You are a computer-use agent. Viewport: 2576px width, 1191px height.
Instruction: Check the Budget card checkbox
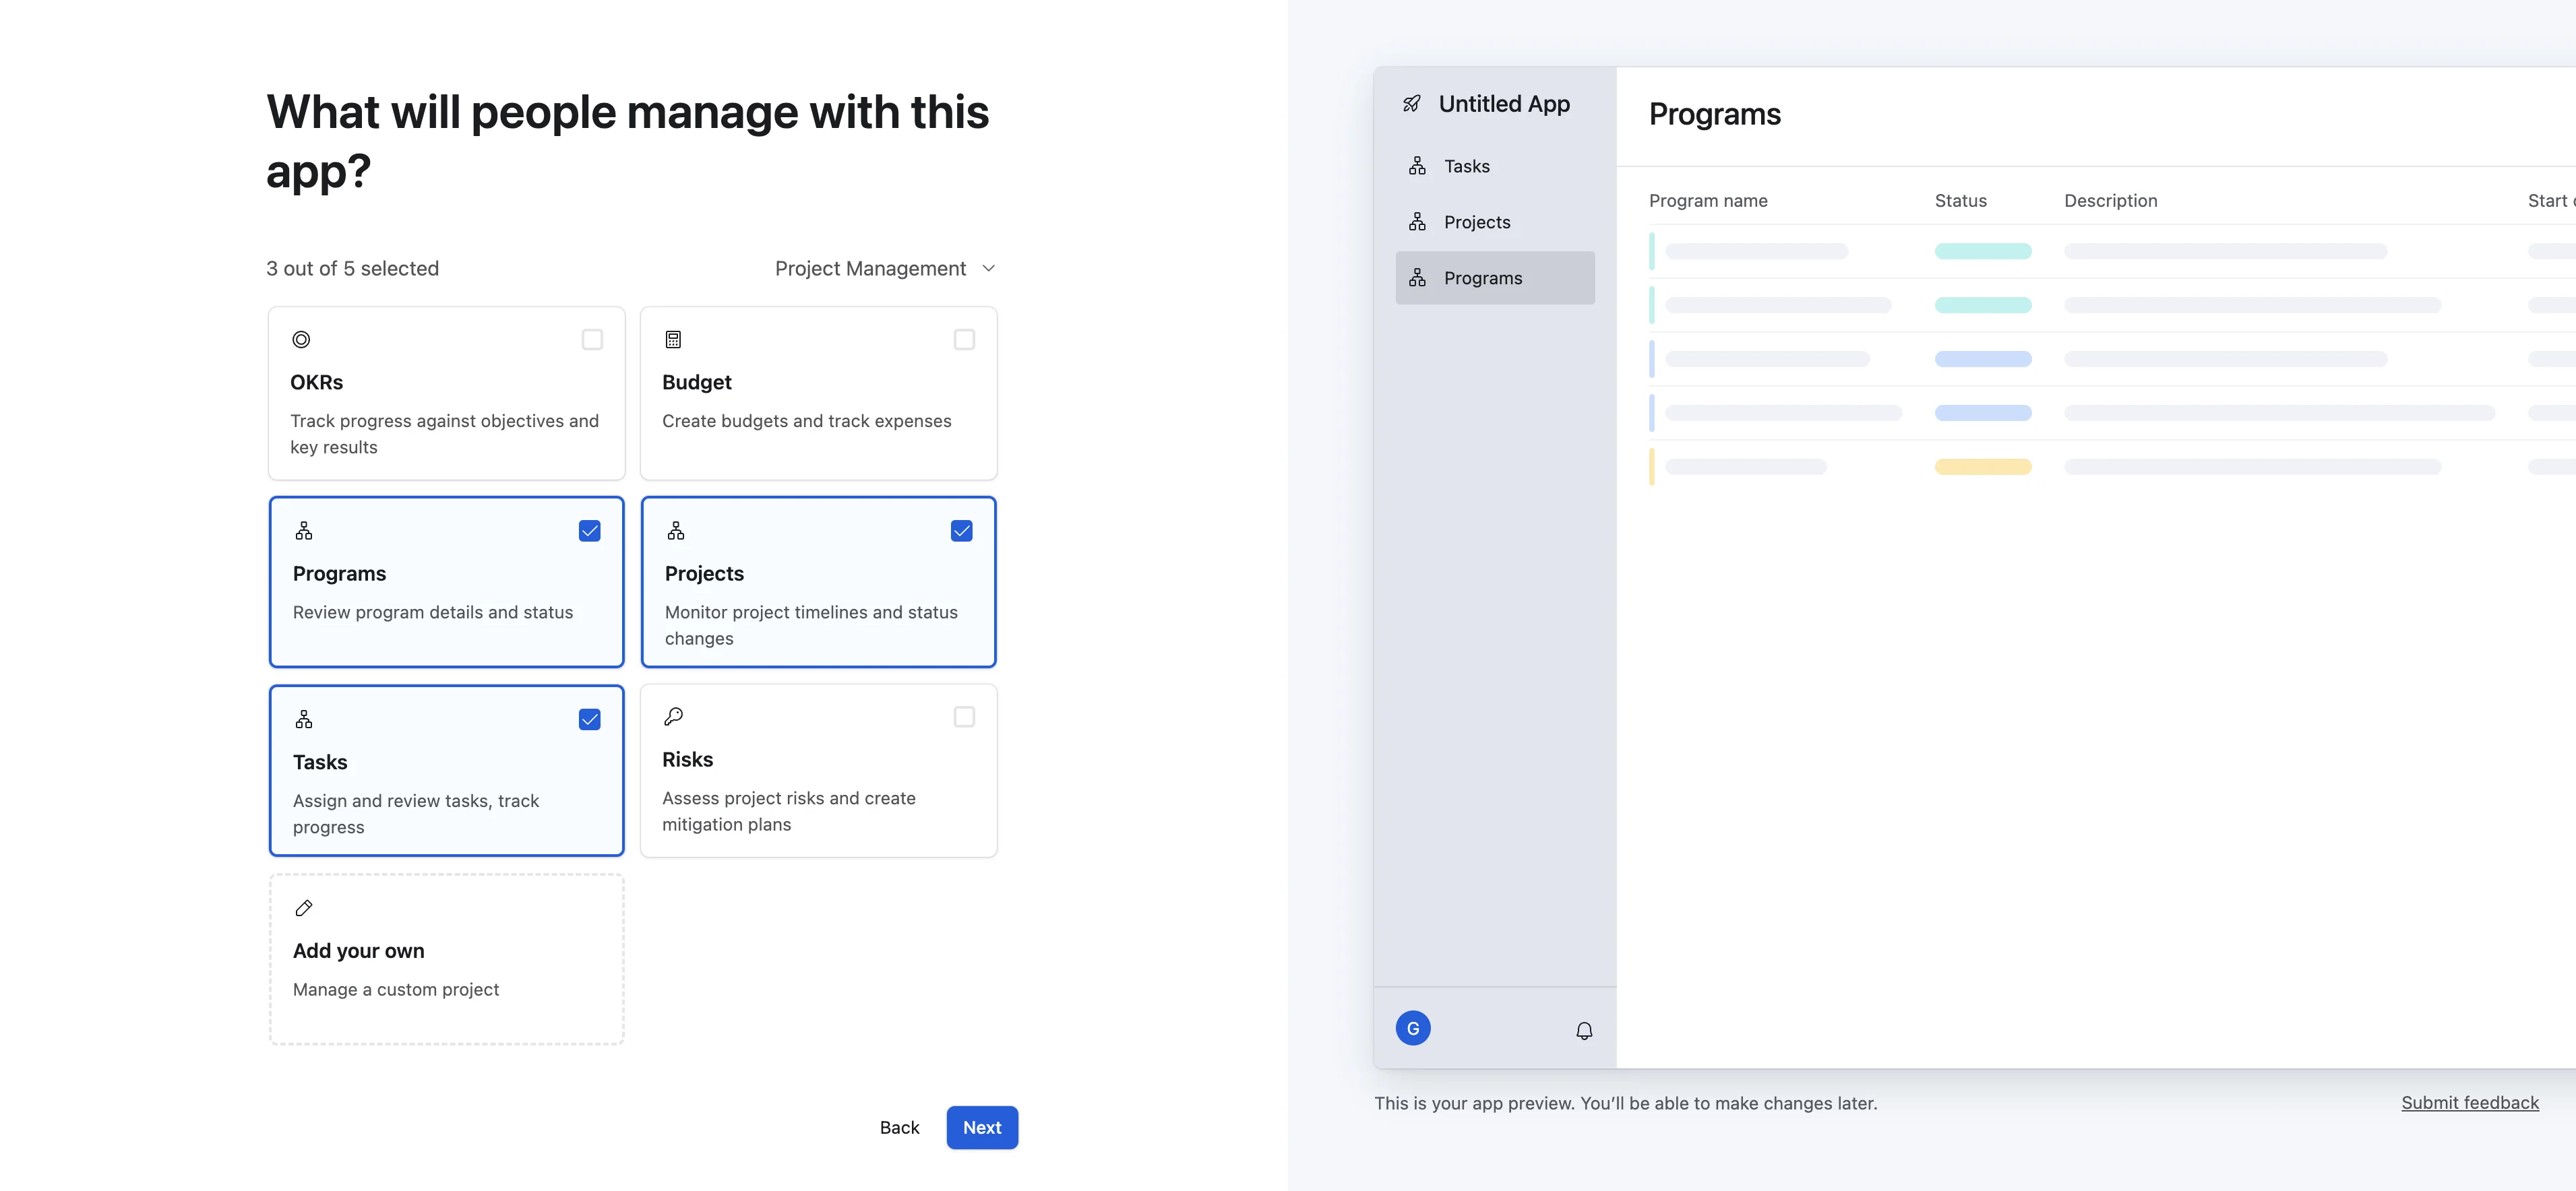[x=964, y=340]
